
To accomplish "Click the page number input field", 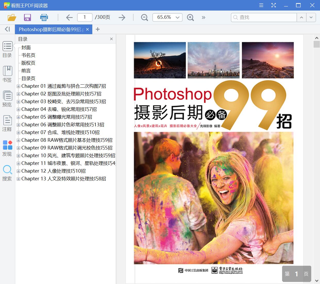I will tap(85, 17).
